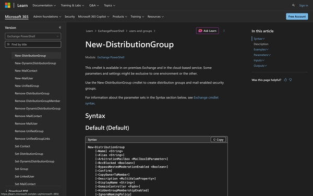Open Remove-MailUser in the sidebar
The image size is (313, 196).
pyautogui.click(x=26, y=124)
